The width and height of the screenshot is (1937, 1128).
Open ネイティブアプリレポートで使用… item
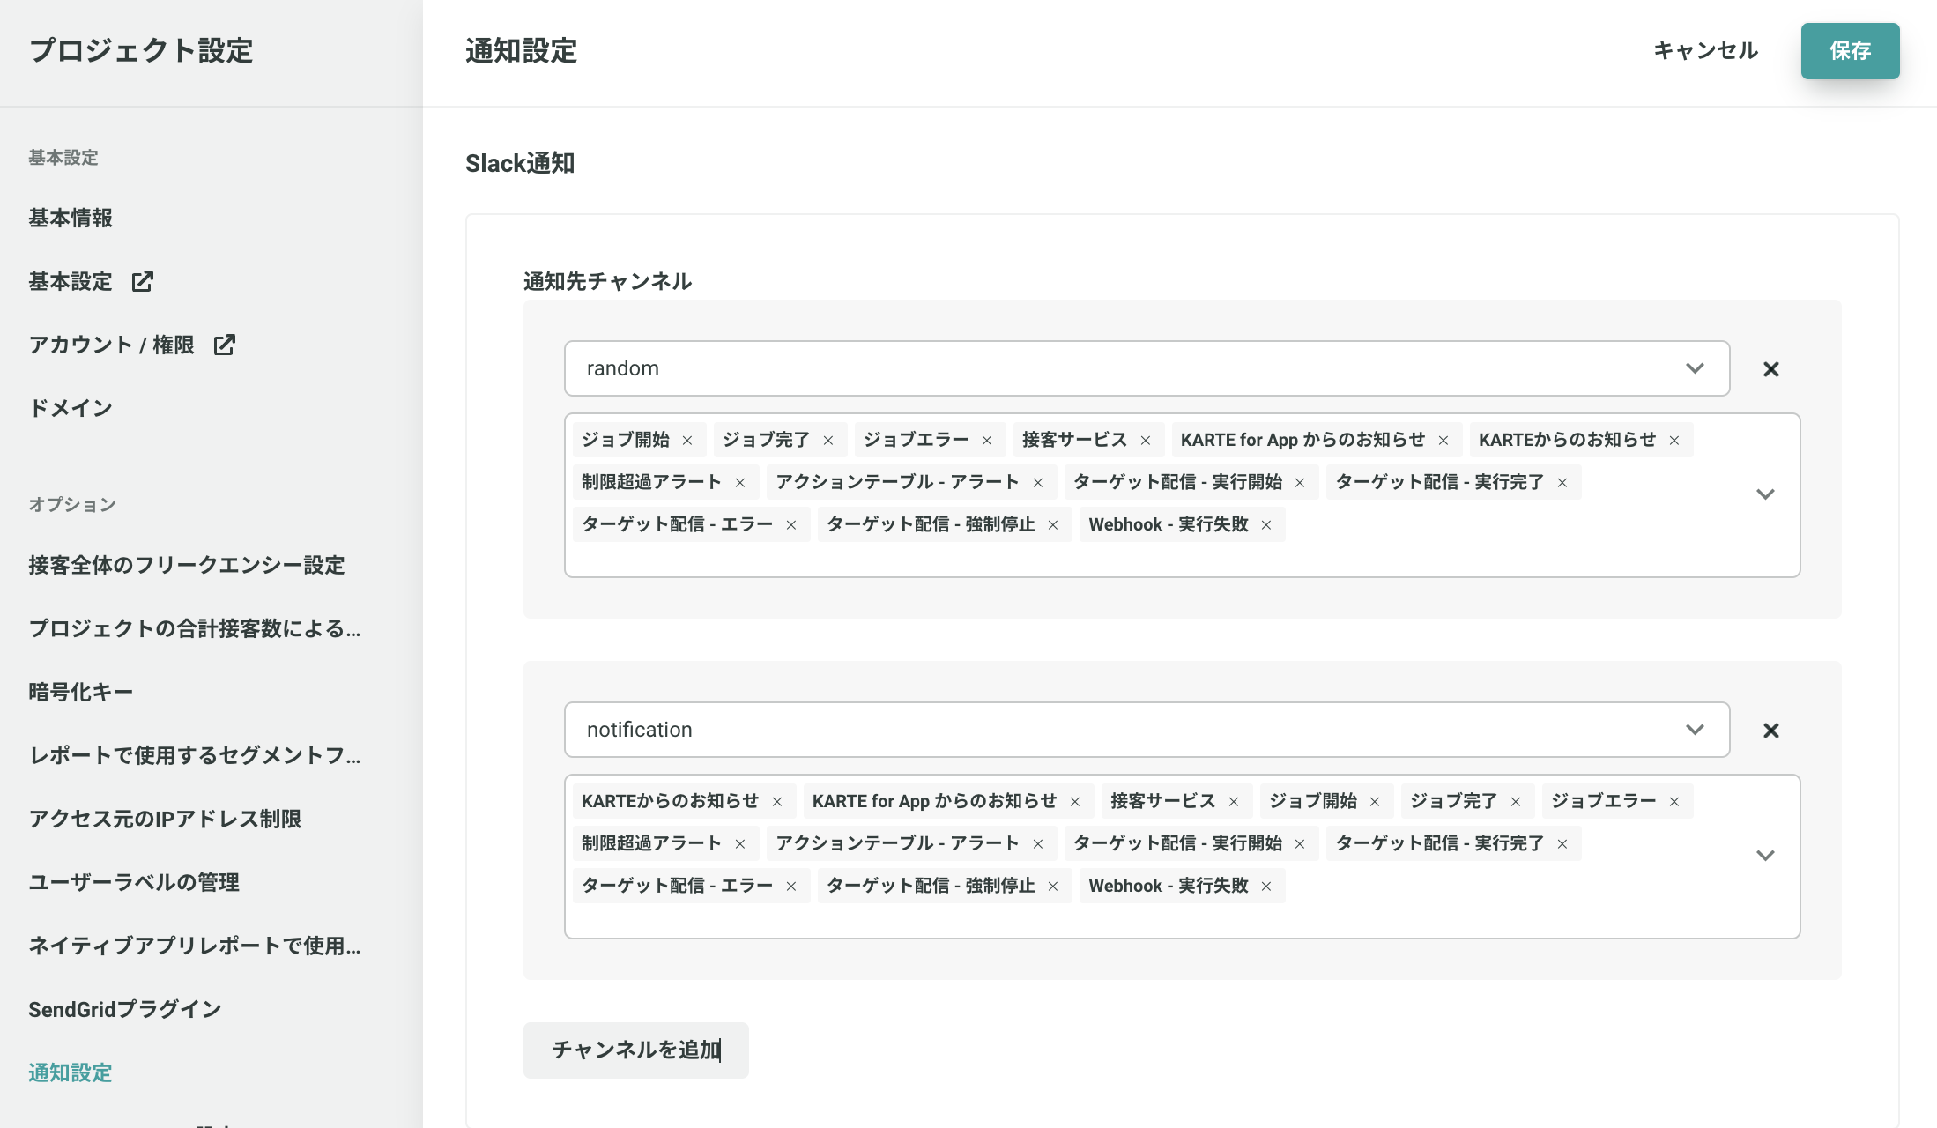point(195,946)
